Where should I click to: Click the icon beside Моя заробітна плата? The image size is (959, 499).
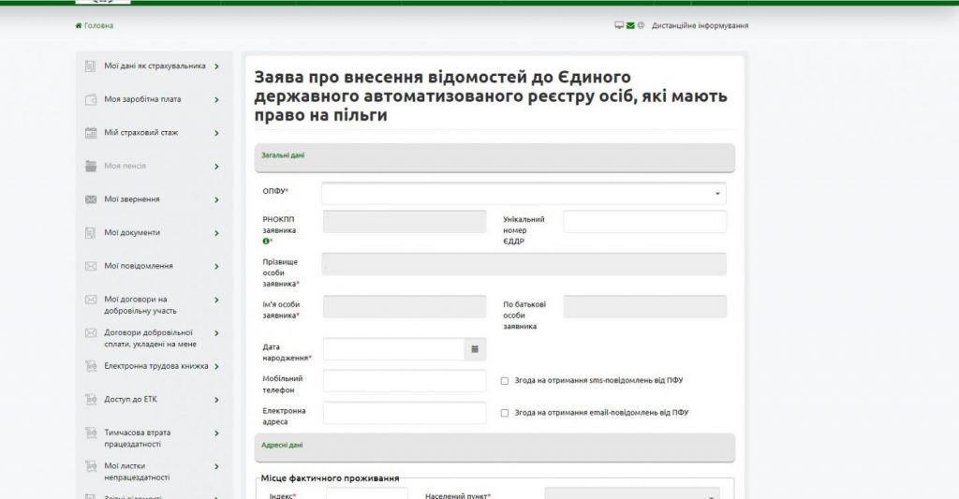[91, 99]
